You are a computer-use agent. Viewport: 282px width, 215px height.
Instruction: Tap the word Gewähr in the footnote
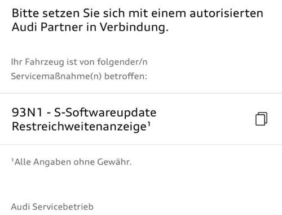pyautogui.click(x=114, y=162)
